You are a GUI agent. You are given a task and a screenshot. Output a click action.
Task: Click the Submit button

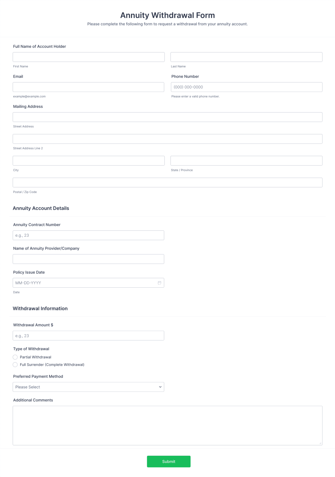[169, 461]
